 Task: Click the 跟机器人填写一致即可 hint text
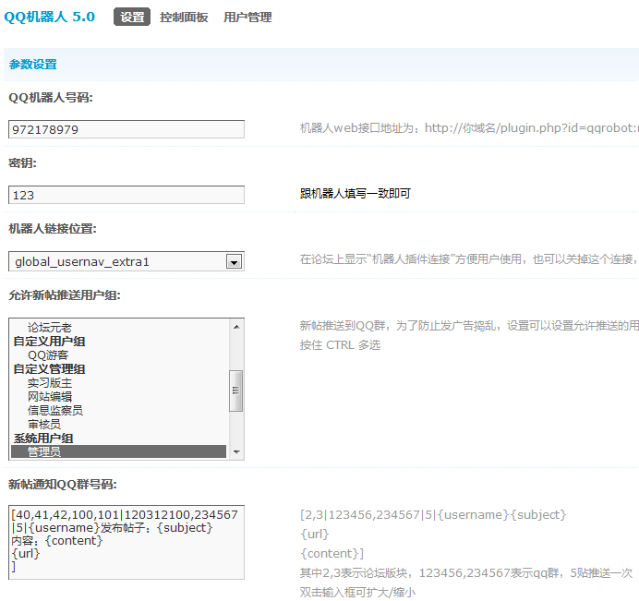tap(356, 194)
